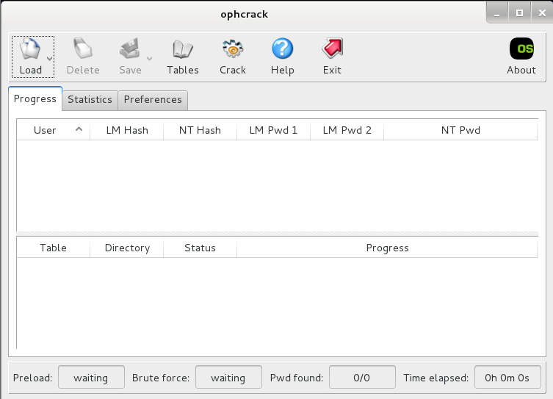The width and height of the screenshot is (553, 399).
Task: Click the NT Pwd column header
Action: pyautogui.click(x=460, y=130)
